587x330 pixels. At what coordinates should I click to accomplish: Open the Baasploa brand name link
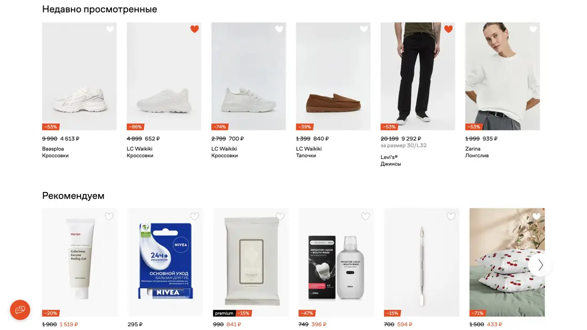[x=53, y=149]
